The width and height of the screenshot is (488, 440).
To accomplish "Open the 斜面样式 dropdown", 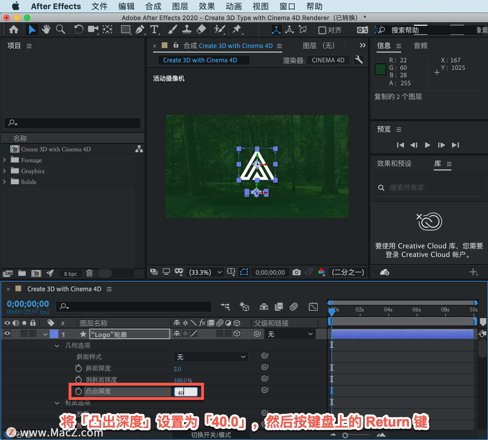I will tap(211, 357).
